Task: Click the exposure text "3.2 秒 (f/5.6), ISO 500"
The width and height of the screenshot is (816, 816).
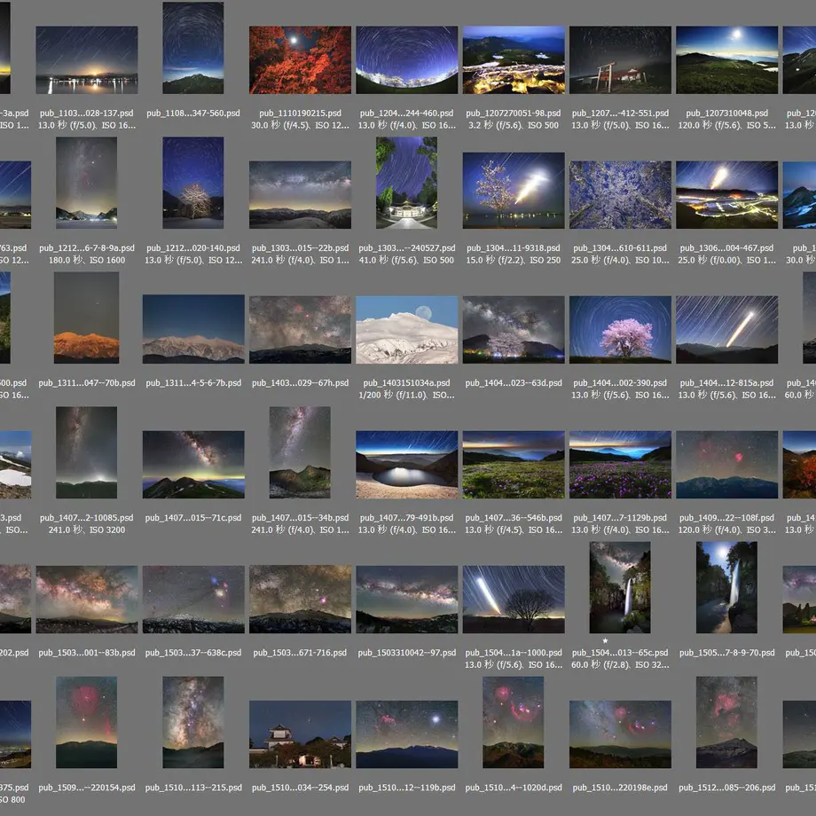Action: (514, 125)
